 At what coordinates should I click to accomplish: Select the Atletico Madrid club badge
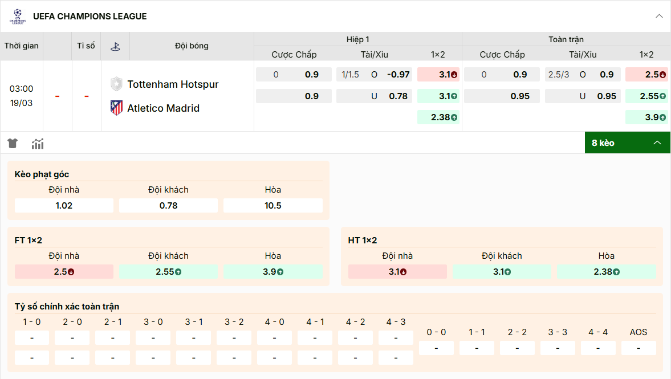point(116,108)
